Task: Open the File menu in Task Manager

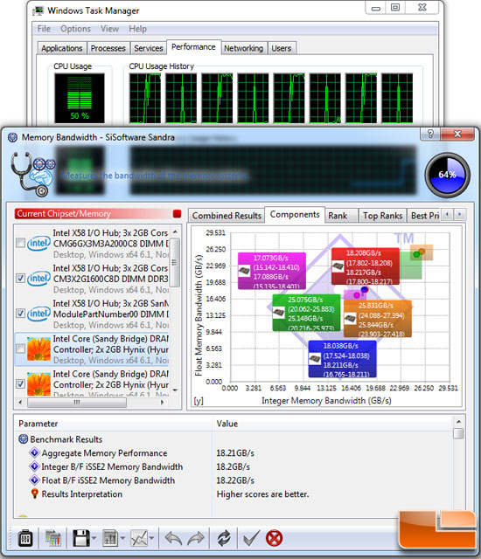Action: 44,29
